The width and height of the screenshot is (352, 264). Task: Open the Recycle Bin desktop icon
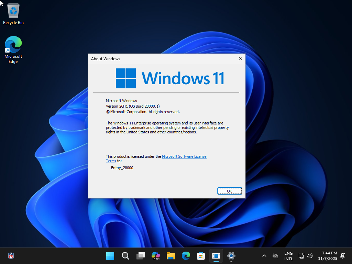13,14
